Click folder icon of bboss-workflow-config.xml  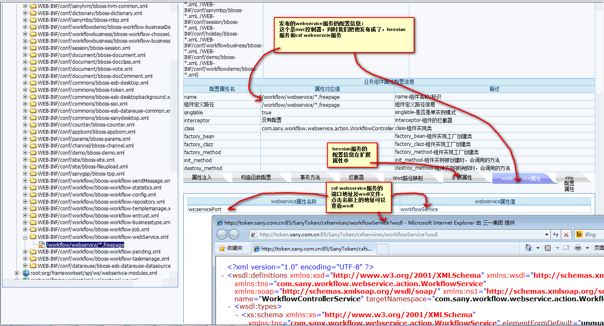coord(33,194)
